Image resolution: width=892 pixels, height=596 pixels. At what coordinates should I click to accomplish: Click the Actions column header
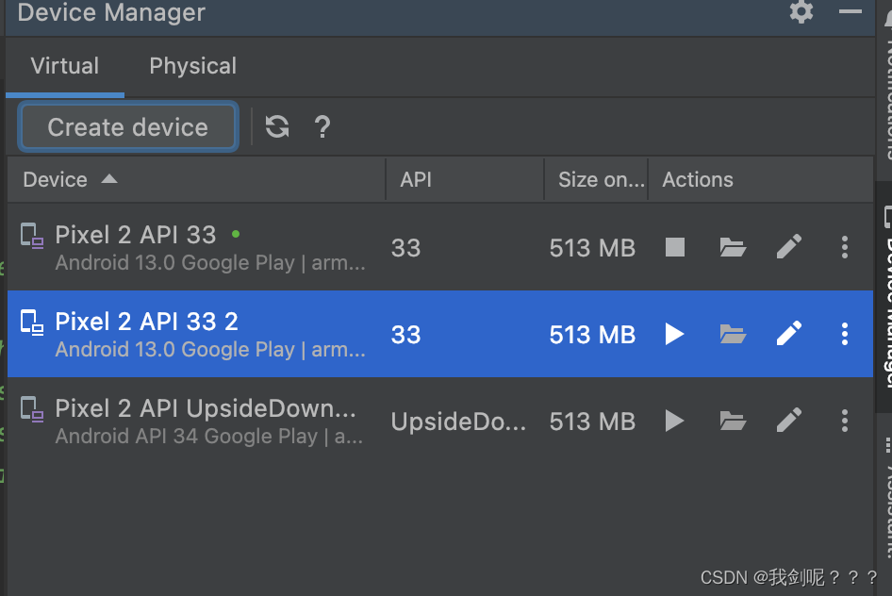[760, 180]
